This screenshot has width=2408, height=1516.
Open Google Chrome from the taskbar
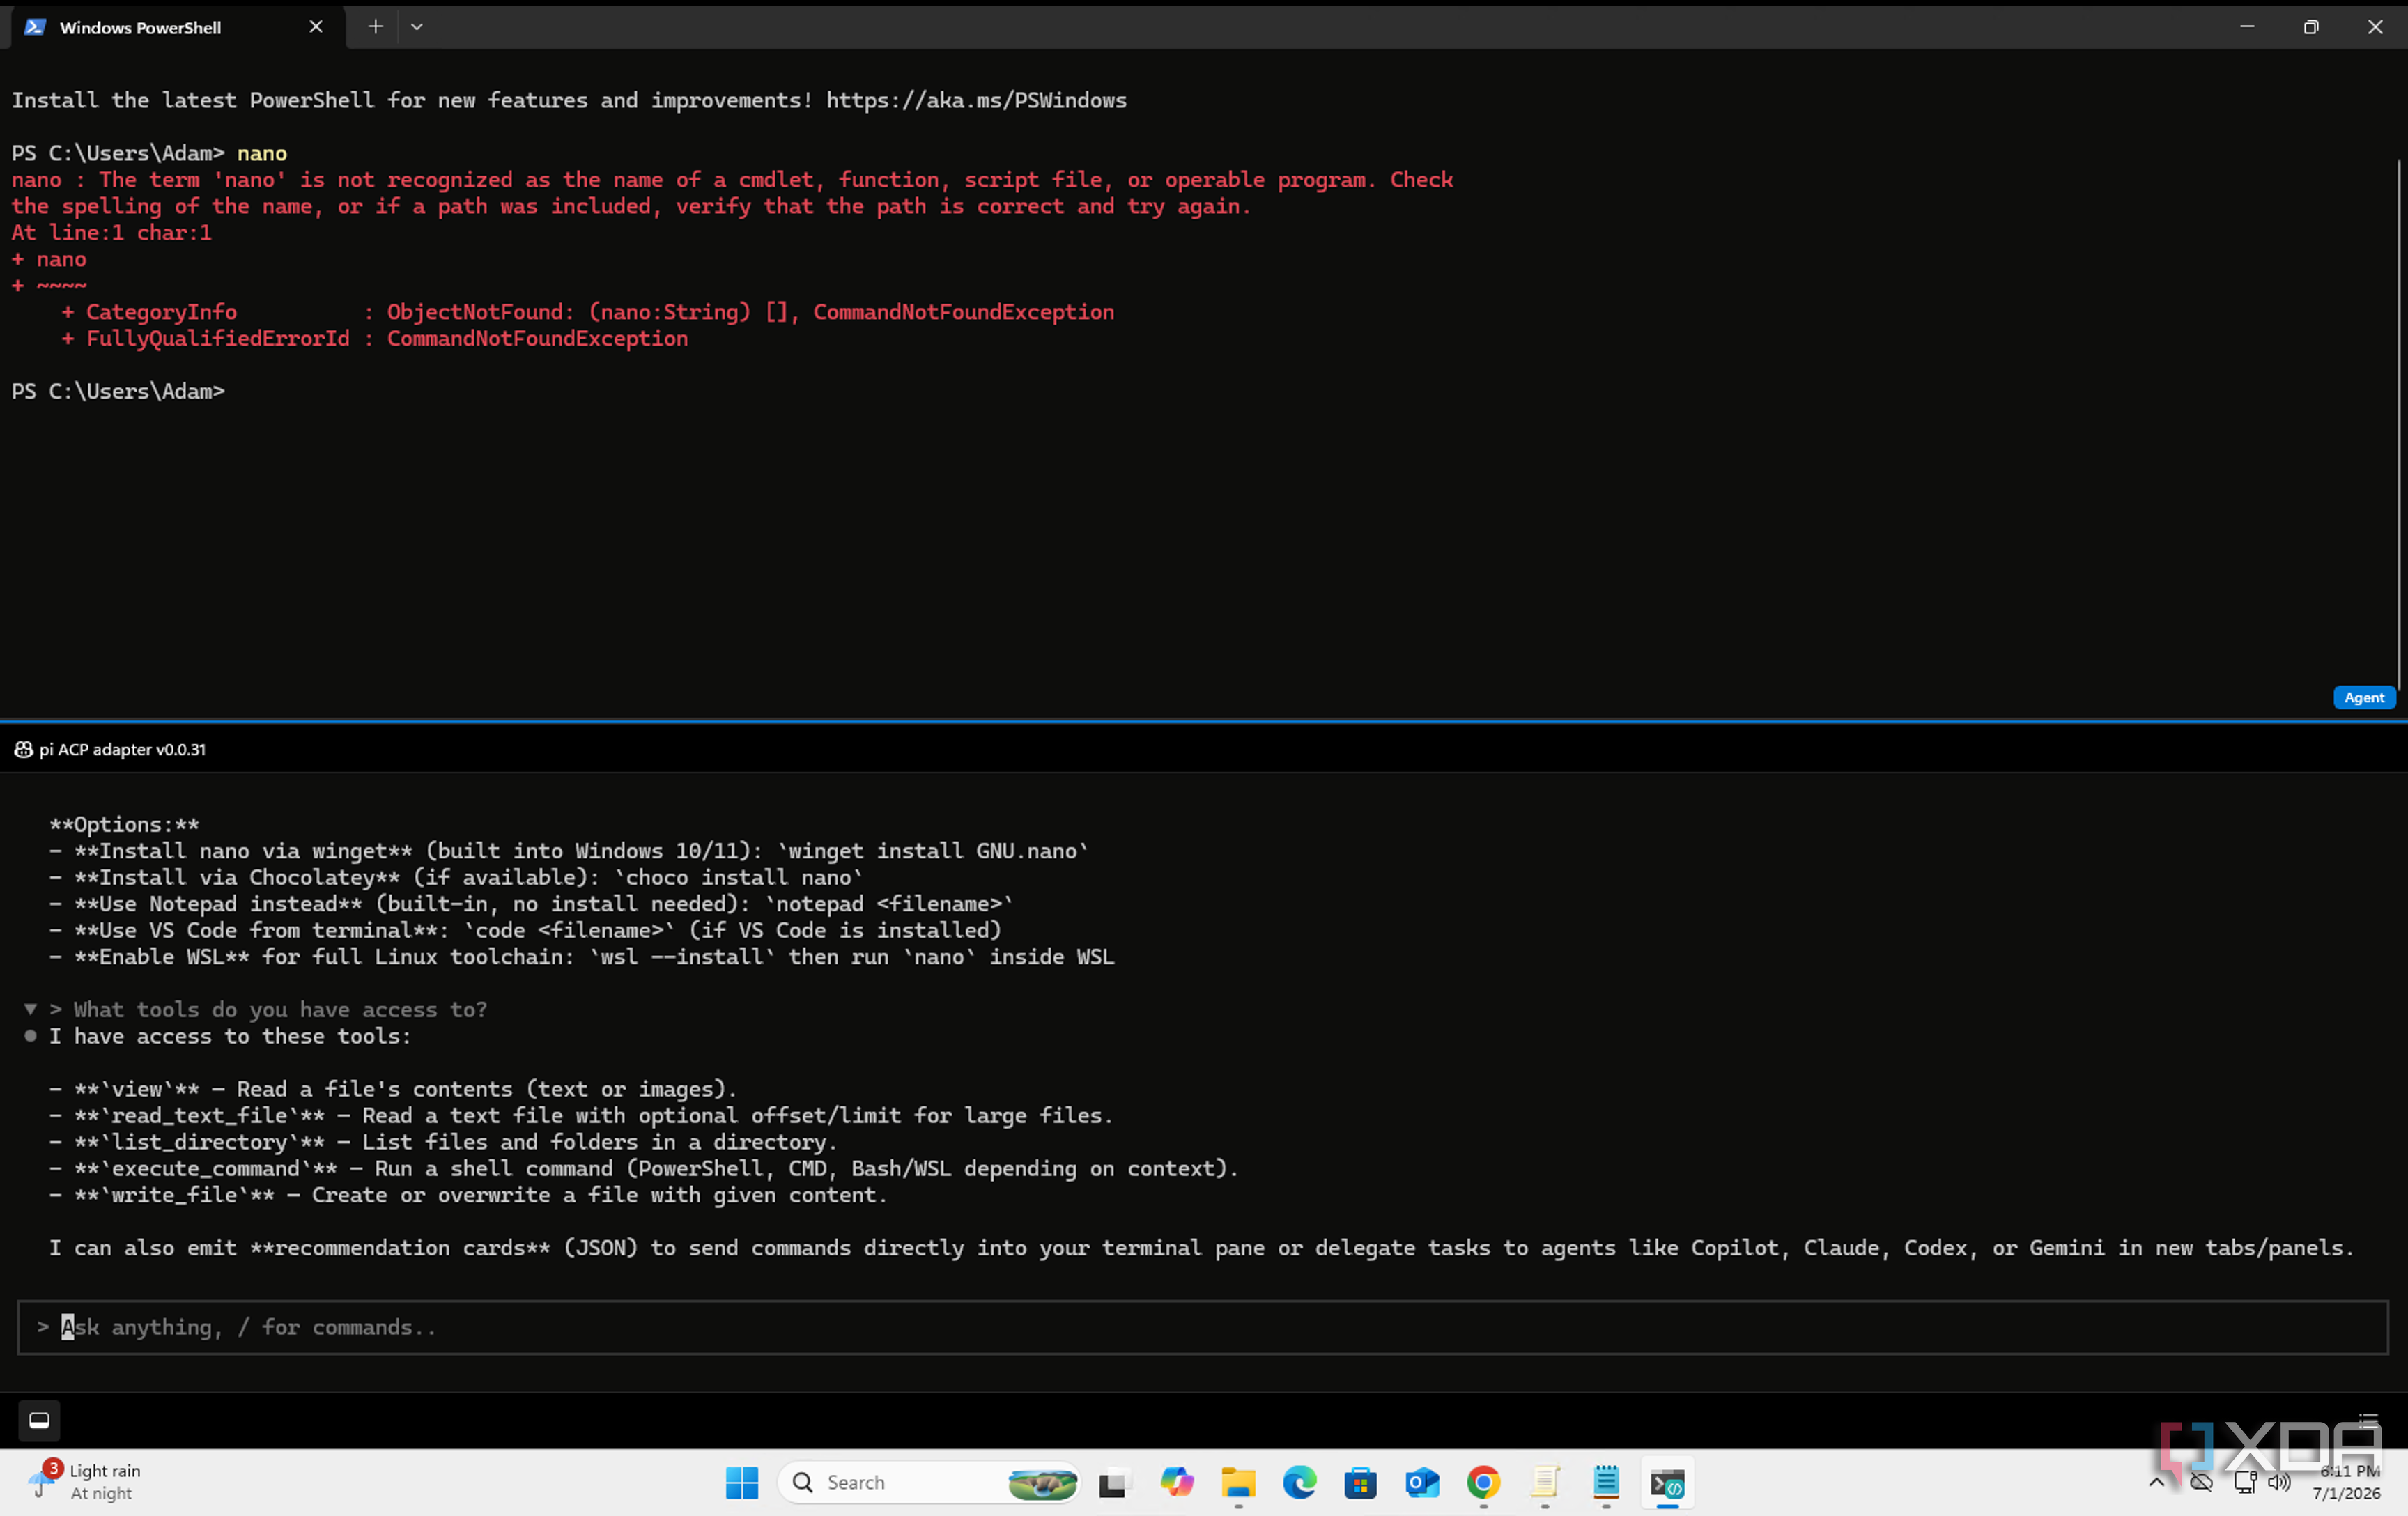coord(1483,1482)
